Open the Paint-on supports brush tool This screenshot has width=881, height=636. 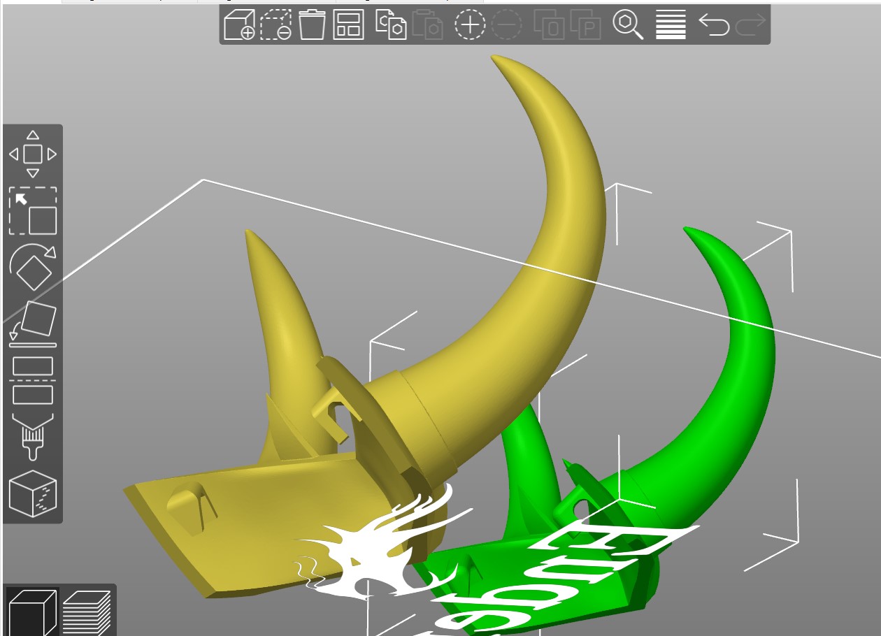[33, 435]
